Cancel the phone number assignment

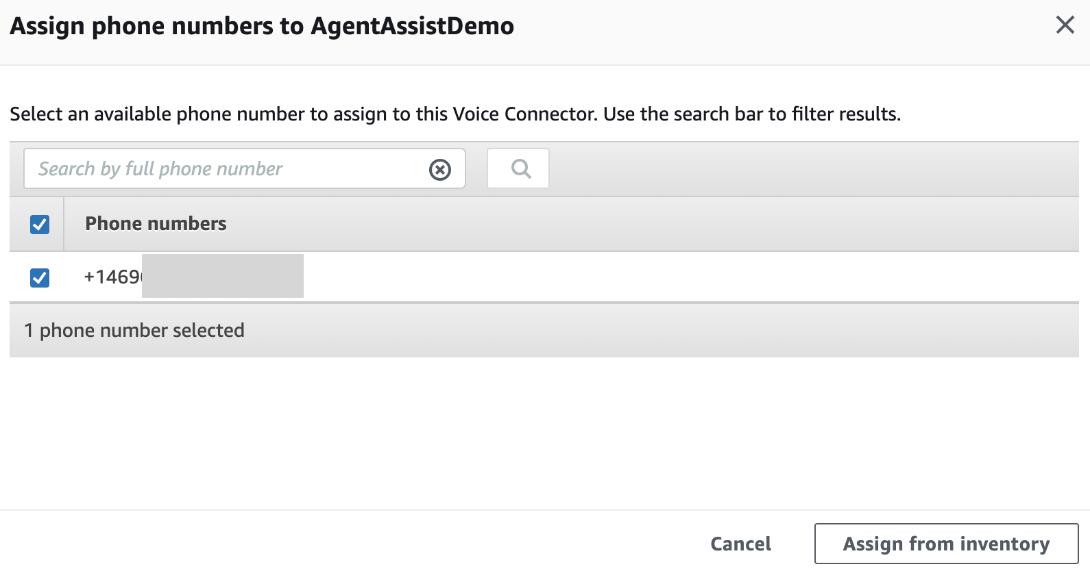(x=740, y=544)
